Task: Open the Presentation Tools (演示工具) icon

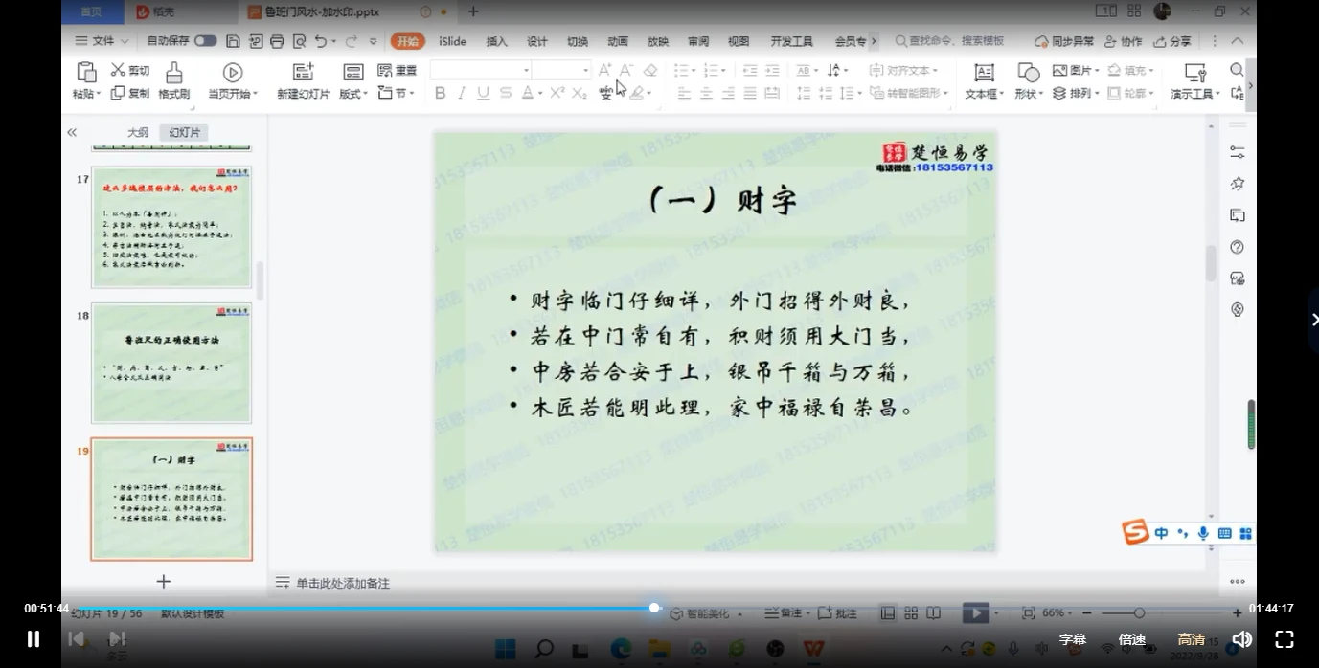Action: coord(1194,74)
